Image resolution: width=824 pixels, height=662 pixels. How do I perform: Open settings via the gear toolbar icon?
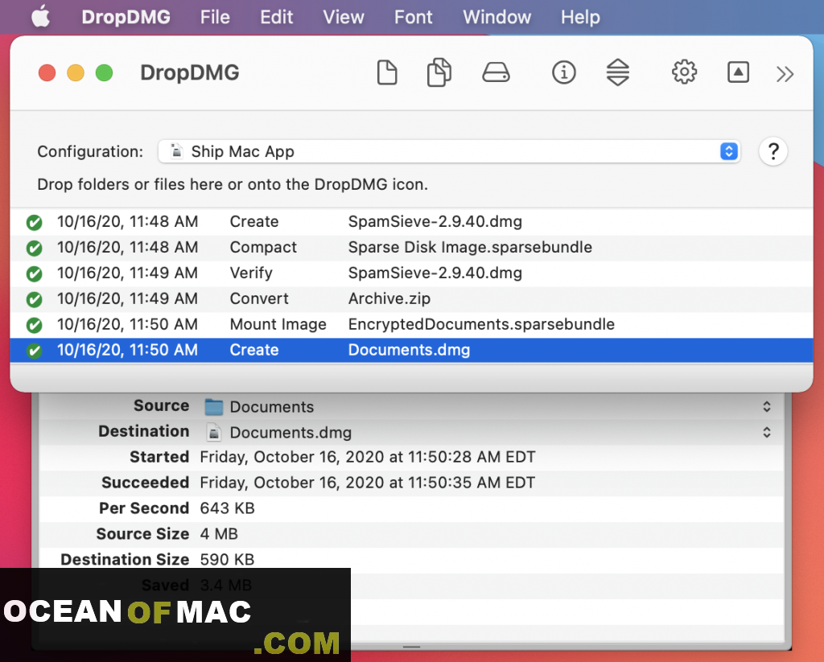point(684,72)
